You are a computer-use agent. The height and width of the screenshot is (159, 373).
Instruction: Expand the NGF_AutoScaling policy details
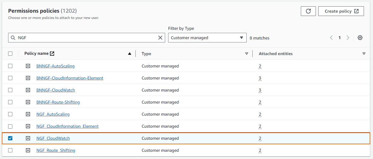[x=28, y=114]
